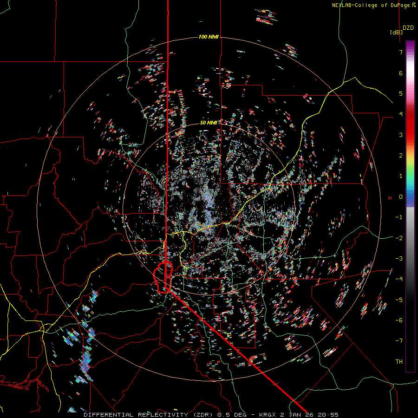
Task: Click the positive 3 scale label
Action: (x=401, y=135)
